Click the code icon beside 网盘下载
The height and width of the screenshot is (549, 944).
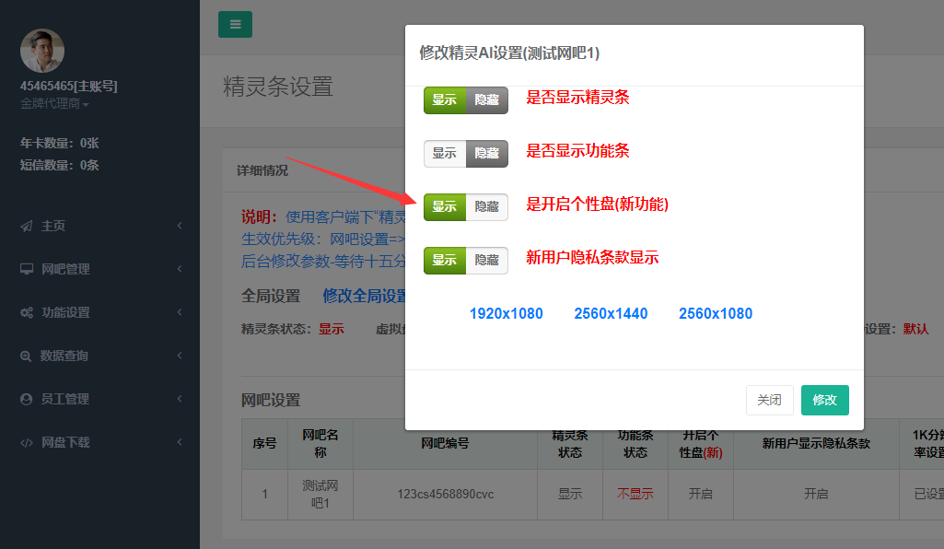27,442
